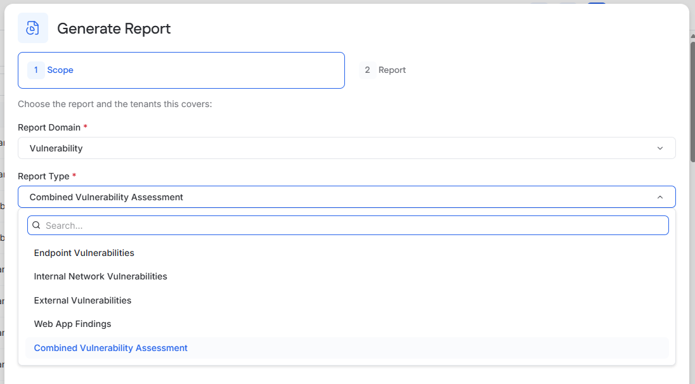Open the Report Domain dropdown showing Vulnerability
The width and height of the screenshot is (695, 384).
click(x=347, y=148)
